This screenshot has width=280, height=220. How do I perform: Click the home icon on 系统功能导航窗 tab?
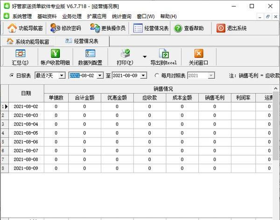[10, 41]
